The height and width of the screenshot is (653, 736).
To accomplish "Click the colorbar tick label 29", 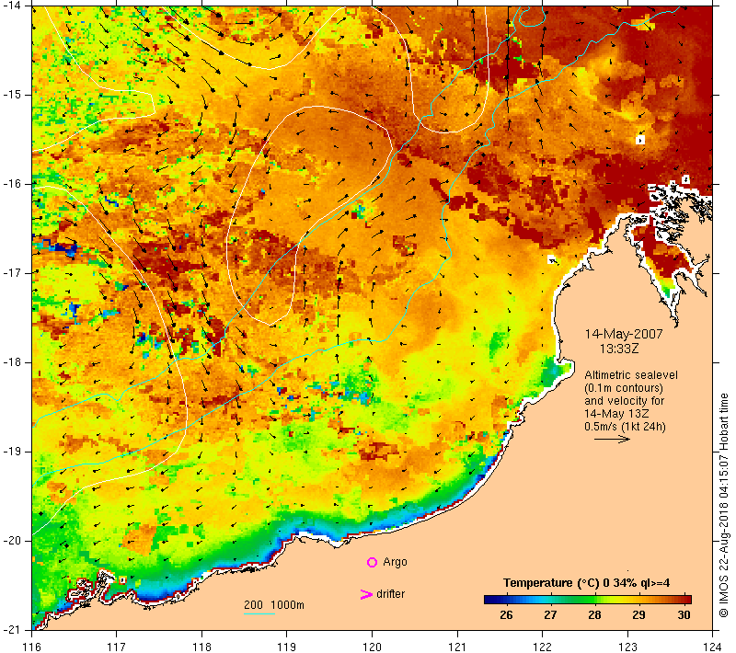I will [638, 615].
